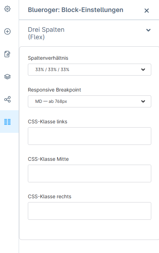The height and width of the screenshot is (253, 159).
Task: Click the CSS-Klasse Mitte label text
Action: pos(48,159)
